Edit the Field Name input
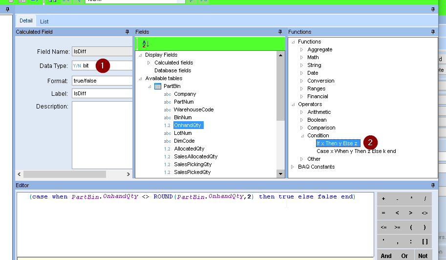 coord(102,51)
